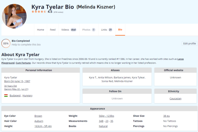Click the Hungarian flag icon
The width and height of the screenshot is (198, 132).
pos(6,96)
